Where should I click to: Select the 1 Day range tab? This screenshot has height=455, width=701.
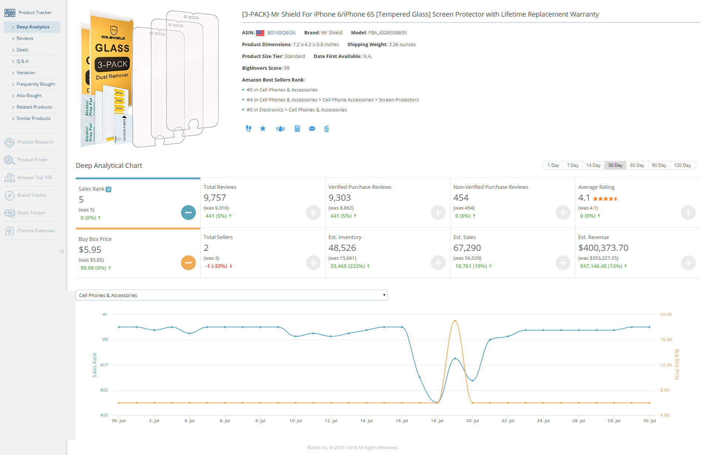553,165
